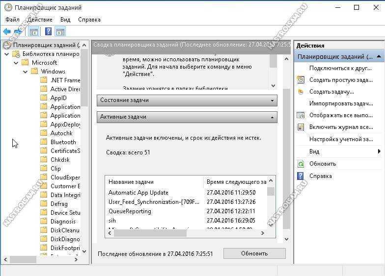This screenshot has width=385, height=276.
Task: Click the 'Обновить' button below summary
Action: pyautogui.click(x=254, y=253)
